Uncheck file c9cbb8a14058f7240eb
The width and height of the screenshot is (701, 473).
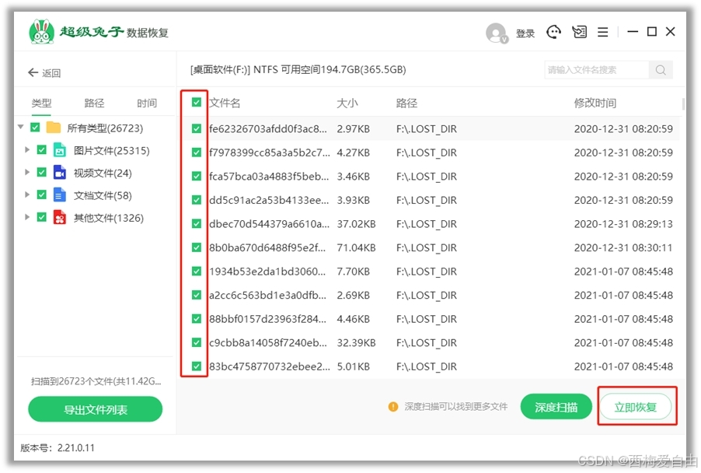pyautogui.click(x=197, y=342)
